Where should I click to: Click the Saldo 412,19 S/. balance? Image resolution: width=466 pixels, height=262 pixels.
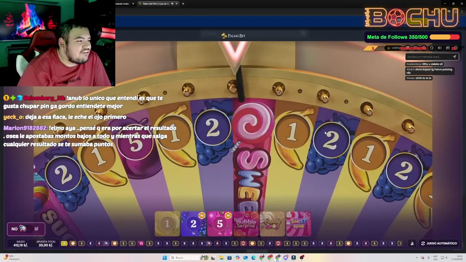click(20, 243)
